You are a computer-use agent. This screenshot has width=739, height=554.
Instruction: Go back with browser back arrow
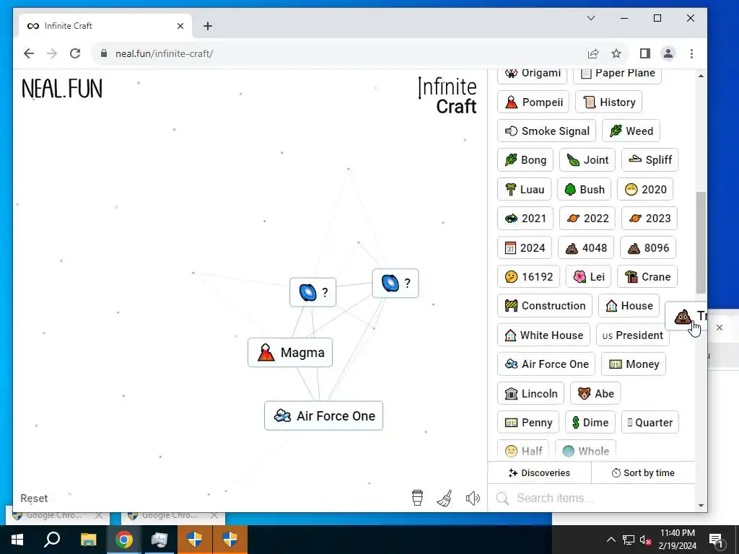(29, 53)
